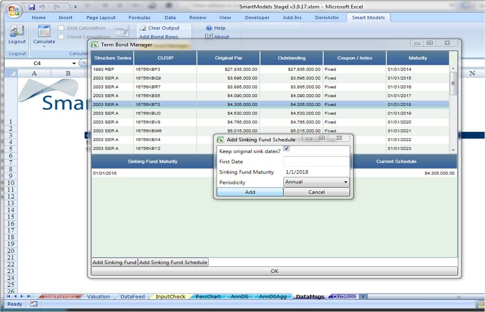
Task: Click Outstanding column header
Action: [292, 58]
